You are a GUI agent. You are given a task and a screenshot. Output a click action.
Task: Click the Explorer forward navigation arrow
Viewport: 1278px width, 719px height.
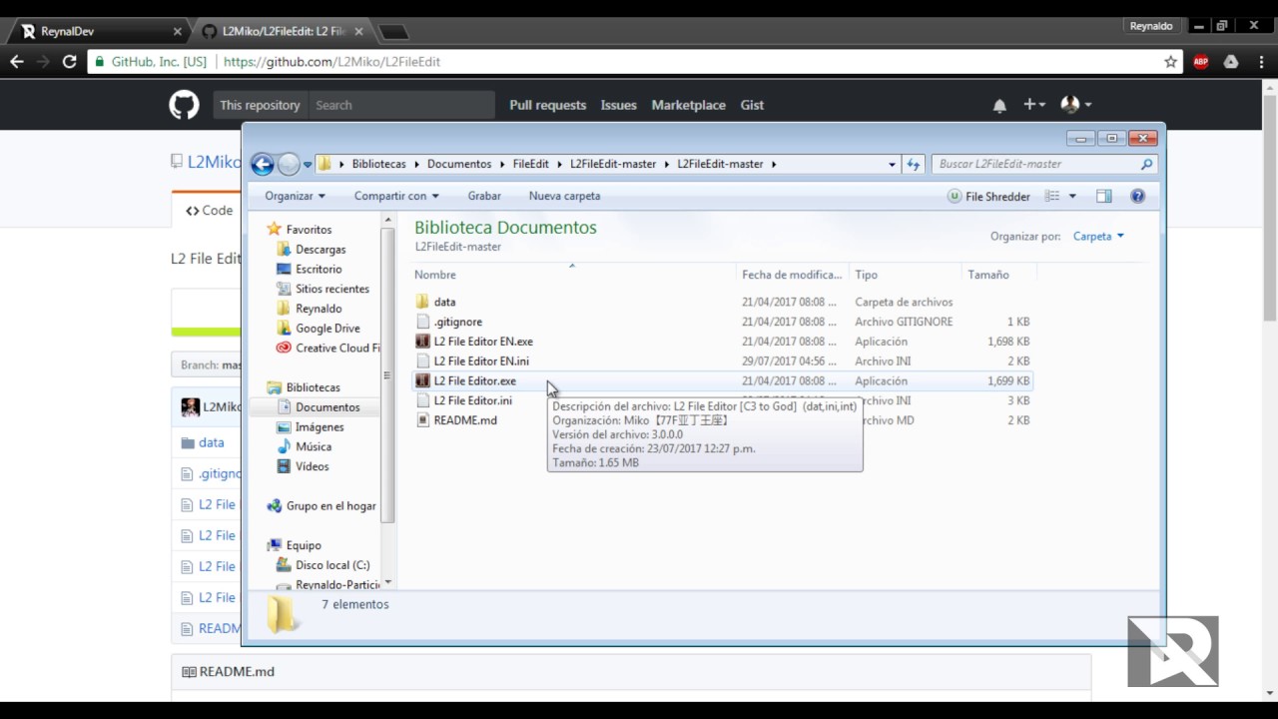[289, 164]
